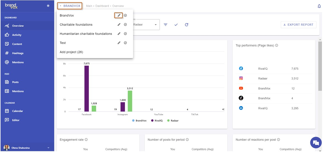Collapse the sidebar with radio-dot icon
Screen dimensions: 324x152
48,6
